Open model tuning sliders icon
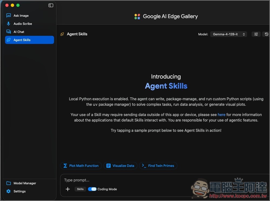 [x=256, y=34]
